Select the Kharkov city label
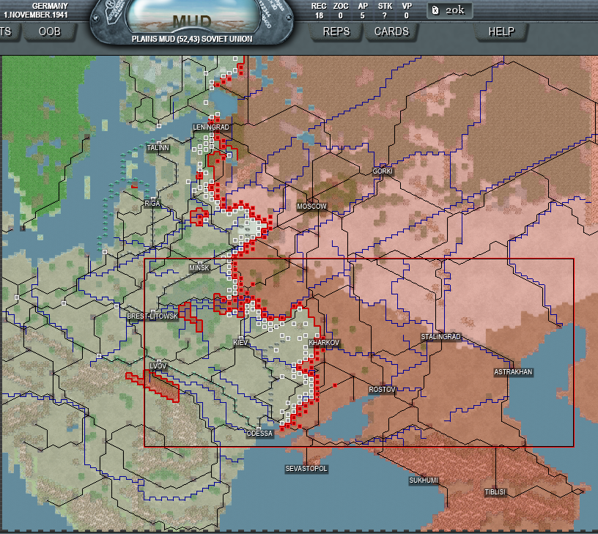The width and height of the screenshot is (598, 534). [x=325, y=343]
